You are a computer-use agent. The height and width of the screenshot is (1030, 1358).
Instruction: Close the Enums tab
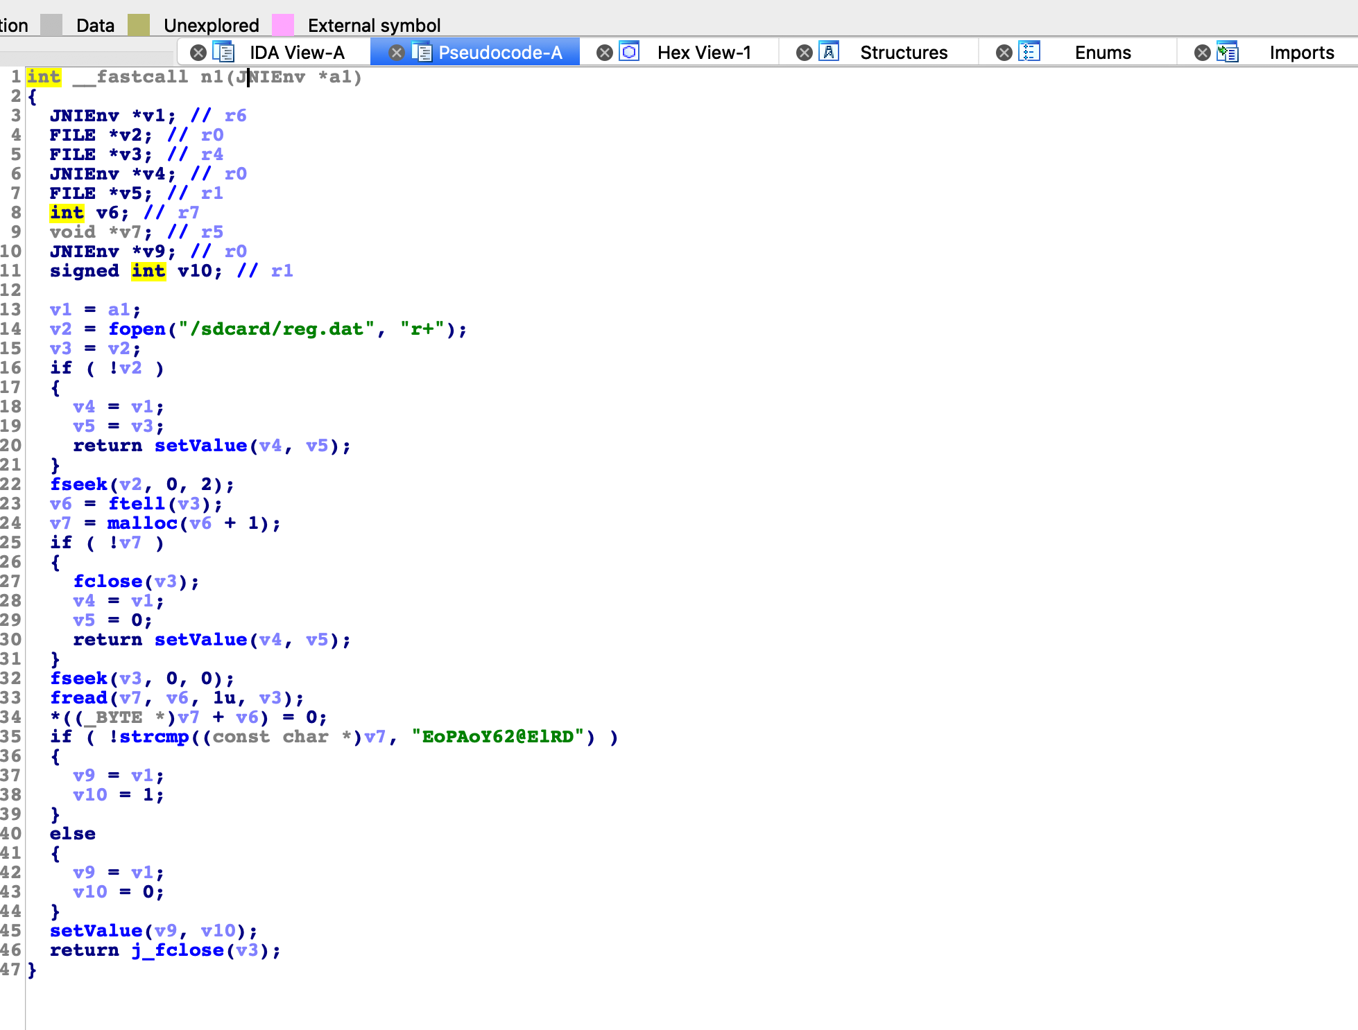click(x=1004, y=53)
